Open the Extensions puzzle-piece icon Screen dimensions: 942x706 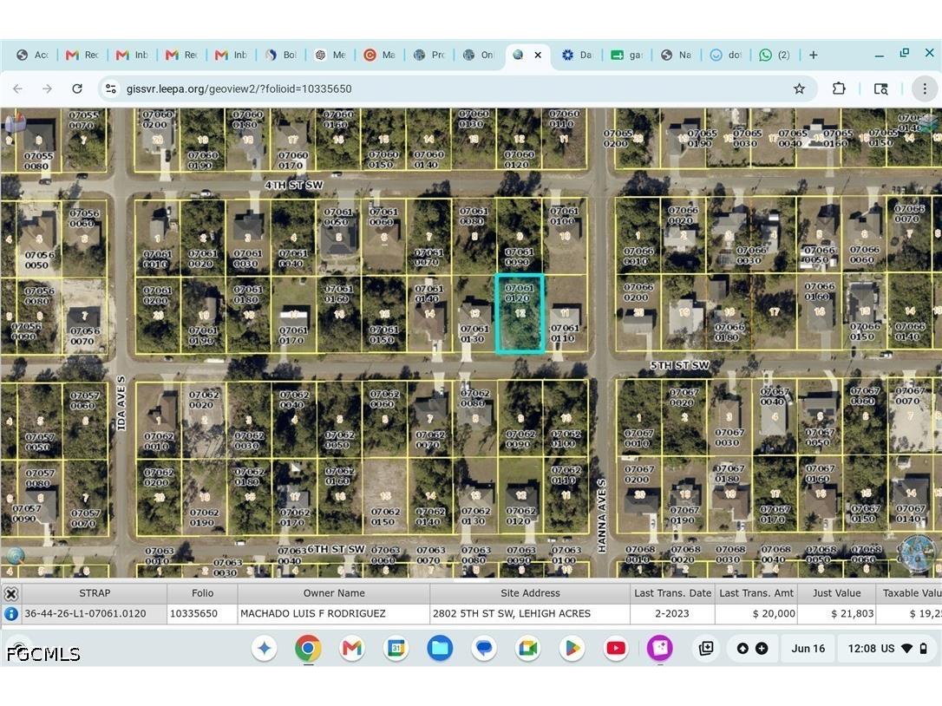(839, 89)
